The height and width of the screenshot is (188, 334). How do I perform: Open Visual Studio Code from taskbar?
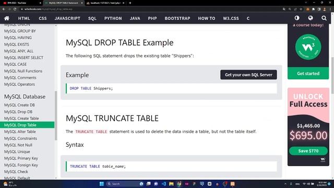pos(163,184)
